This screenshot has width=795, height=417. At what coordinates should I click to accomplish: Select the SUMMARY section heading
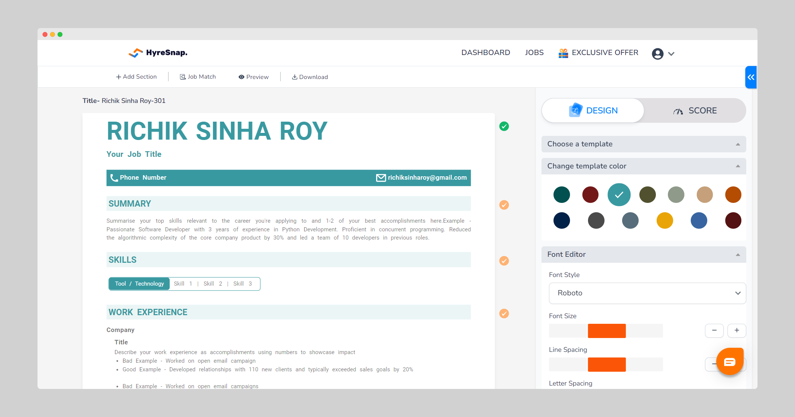130,204
